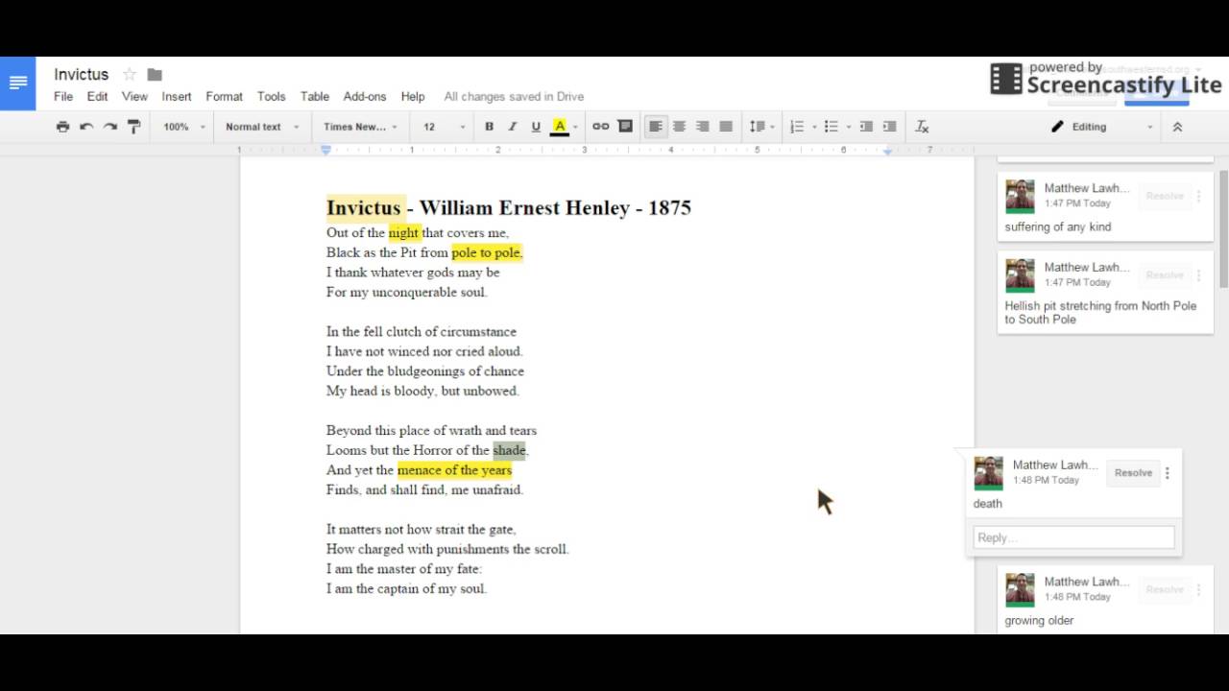
Task: Select the paint format tool
Action: point(133,127)
